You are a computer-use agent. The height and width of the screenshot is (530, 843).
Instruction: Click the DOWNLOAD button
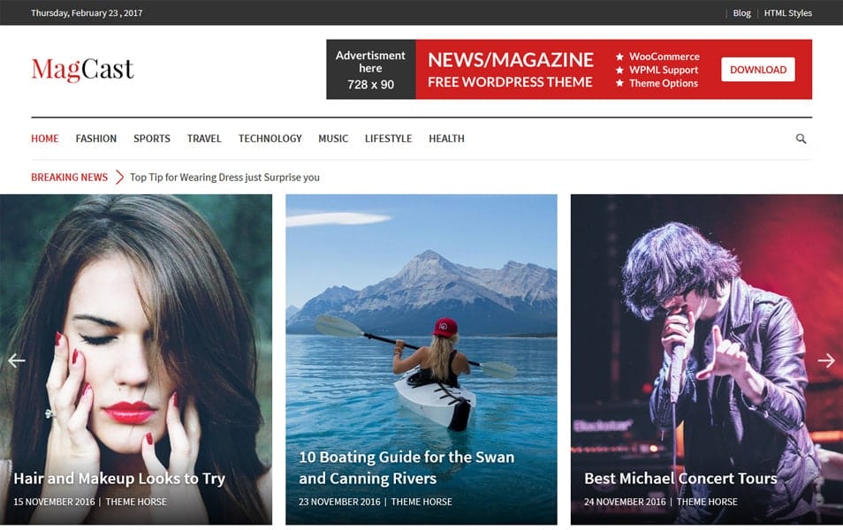(x=757, y=69)
